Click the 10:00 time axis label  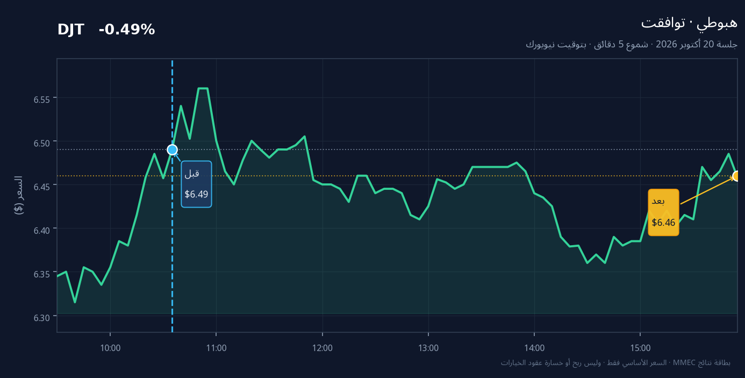(x=110, y=348)
